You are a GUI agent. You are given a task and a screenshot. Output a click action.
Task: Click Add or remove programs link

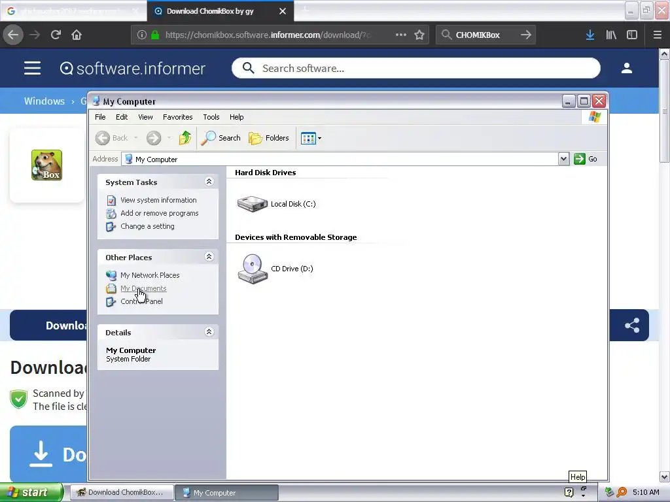[160, 213]
